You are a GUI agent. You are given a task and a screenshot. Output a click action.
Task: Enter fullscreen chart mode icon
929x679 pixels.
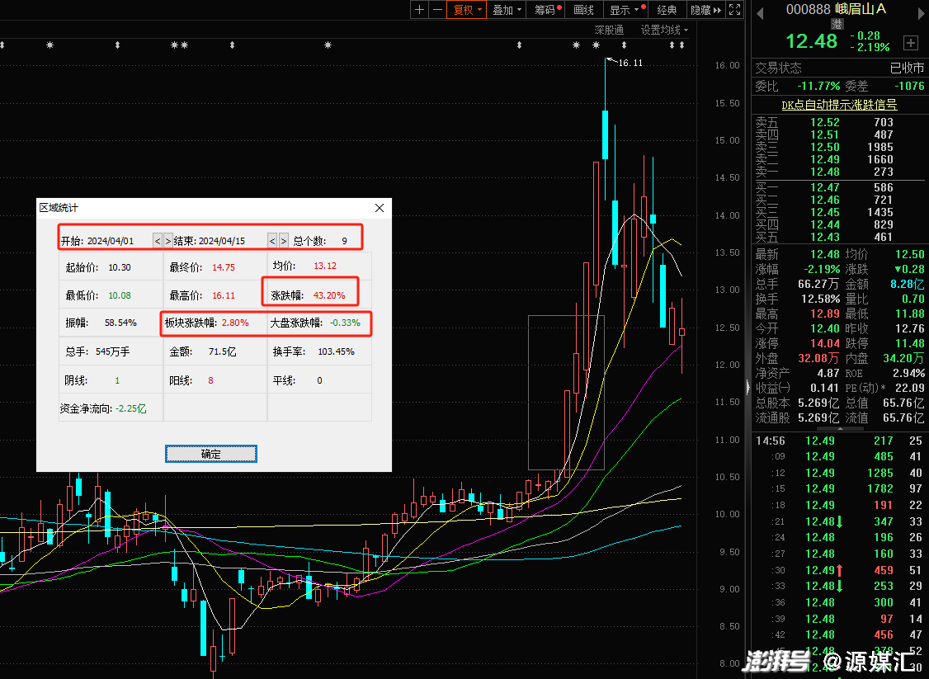(734, 10)
